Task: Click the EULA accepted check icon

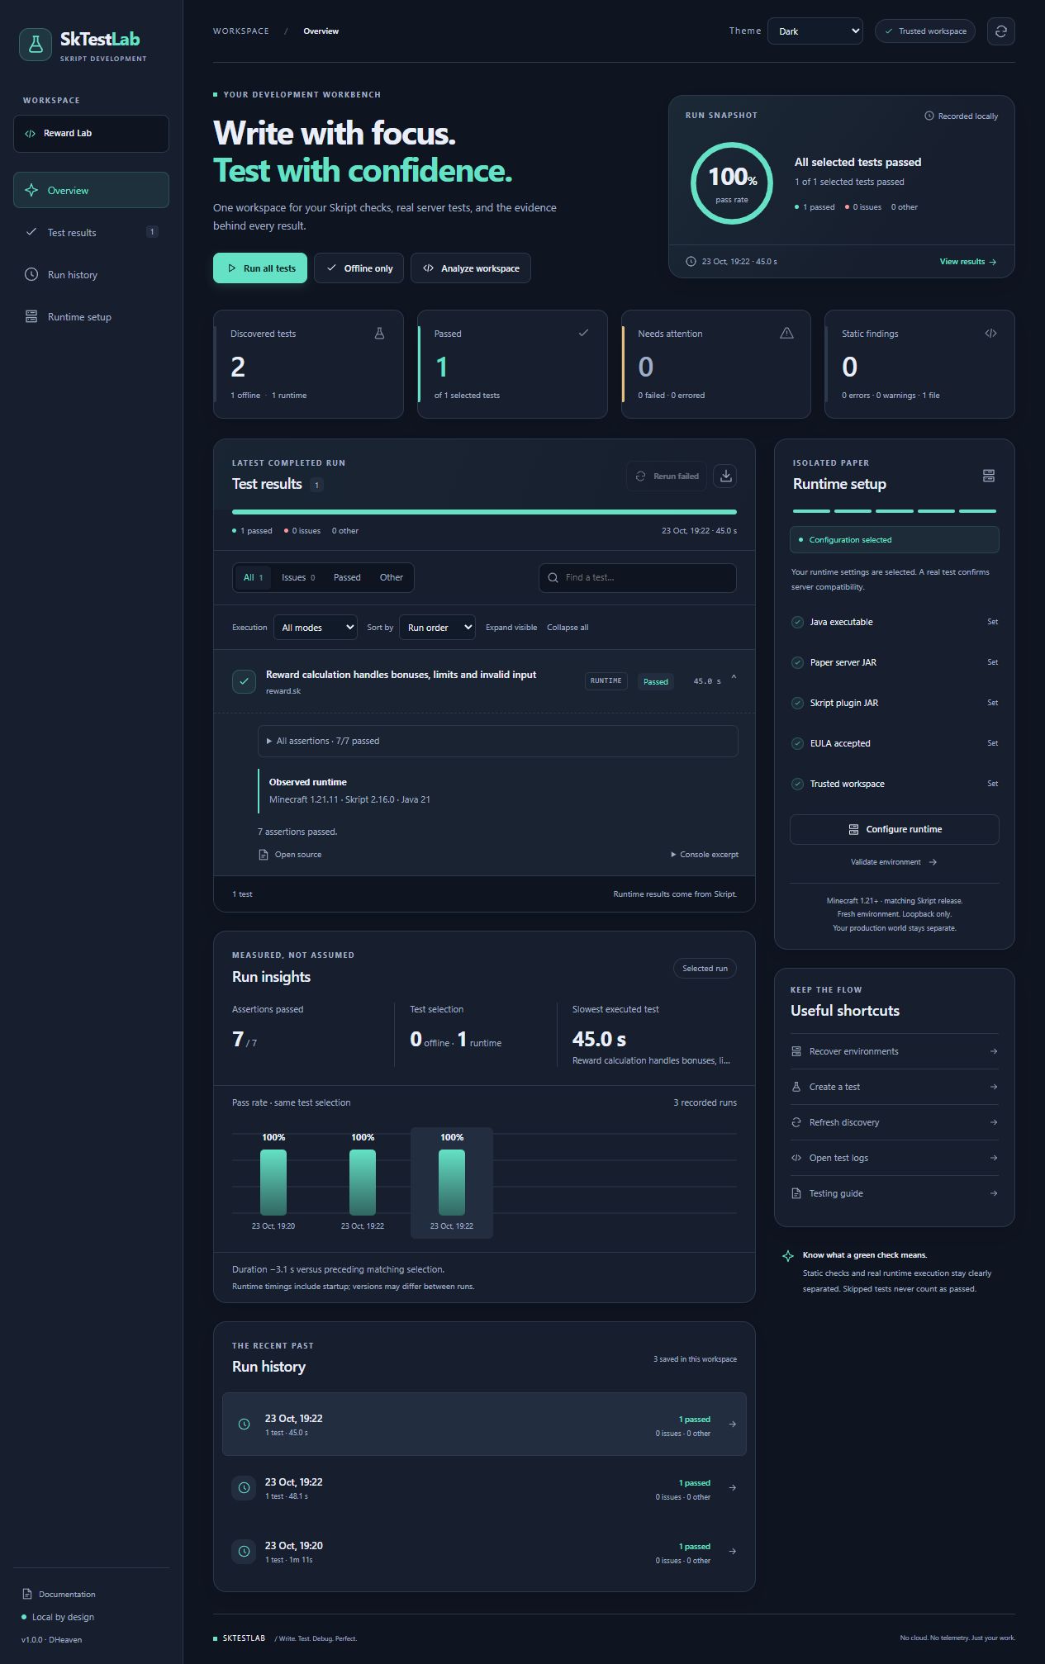Action: (x=797, y=743)
